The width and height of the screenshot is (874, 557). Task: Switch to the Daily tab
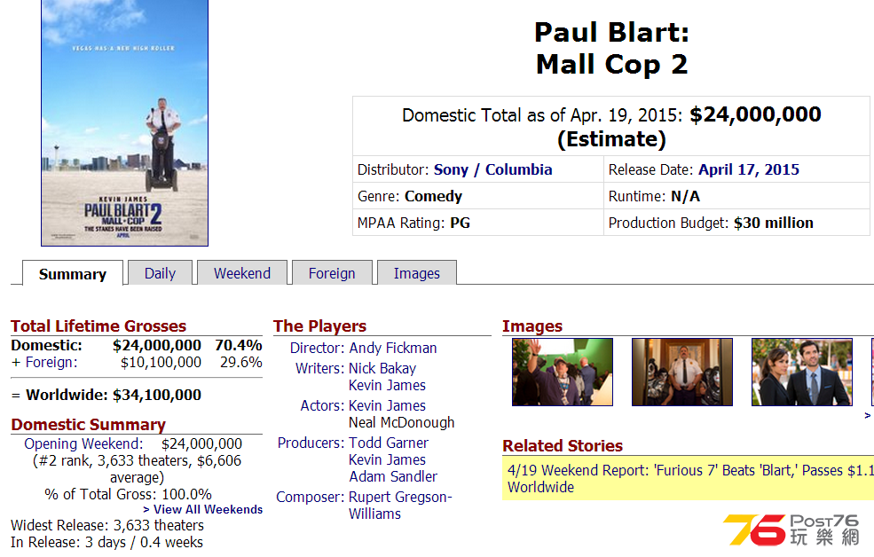click(x=160, y=273)
